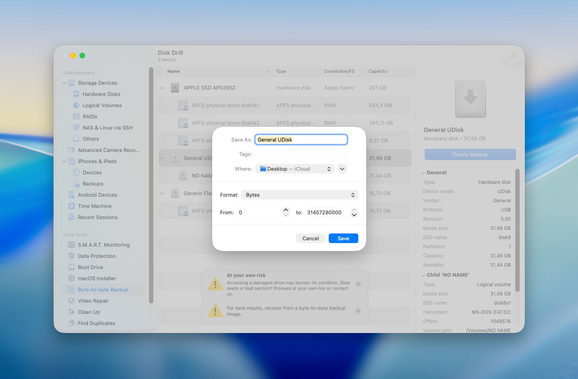This screenshot has height=379, width=578.
Task: Click the Data Protection shield icon
Action: click(72, 256)
